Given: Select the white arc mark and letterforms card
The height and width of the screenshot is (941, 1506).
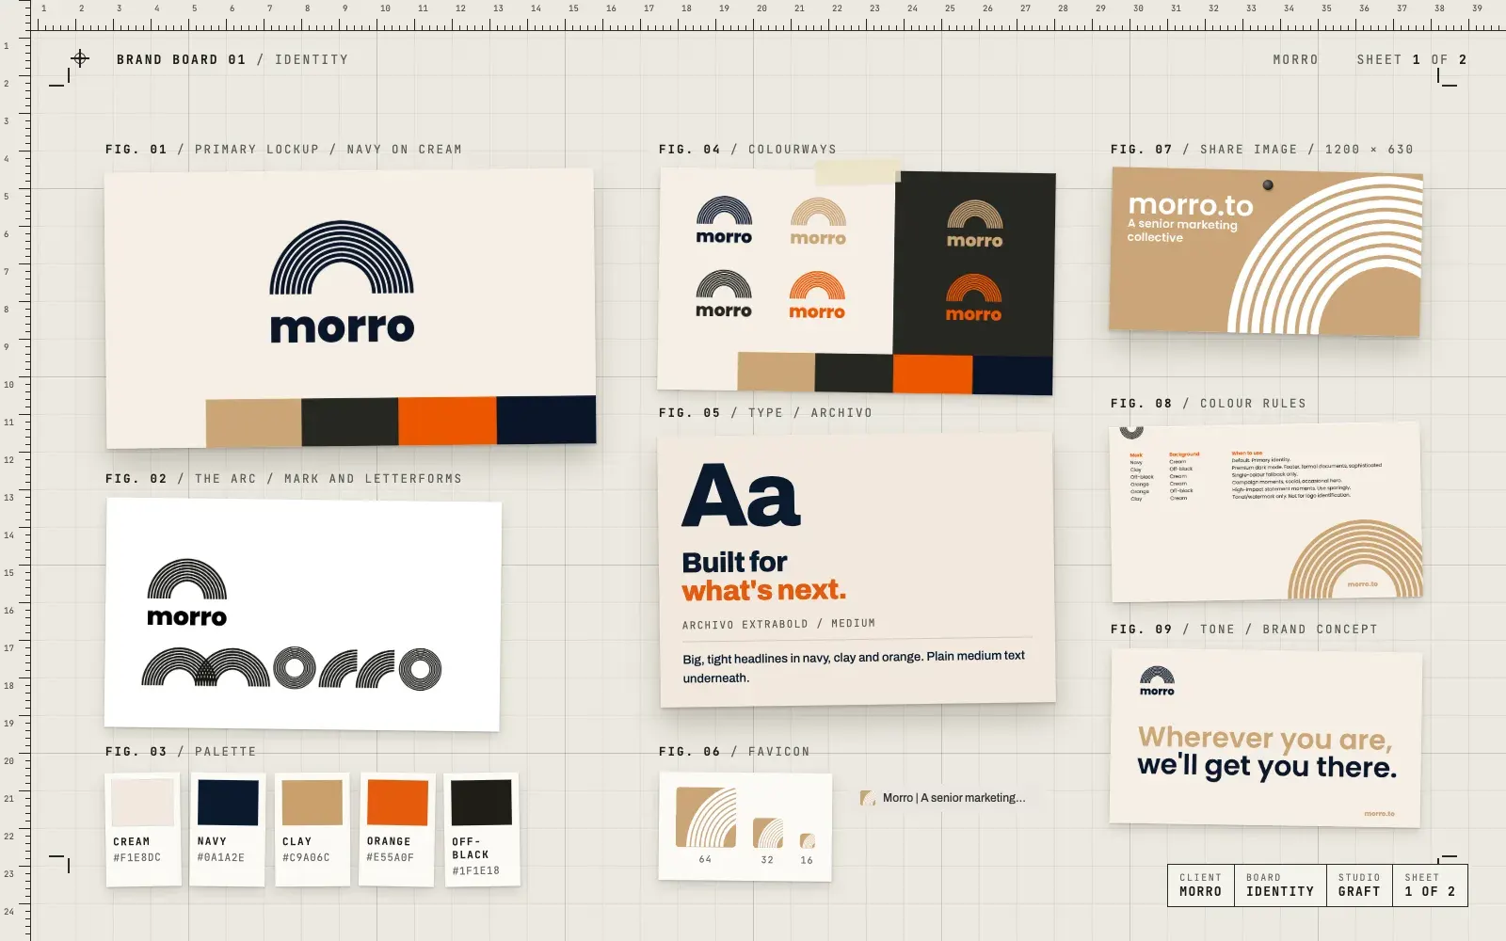Looking at the screenshot, I should 302,614.
